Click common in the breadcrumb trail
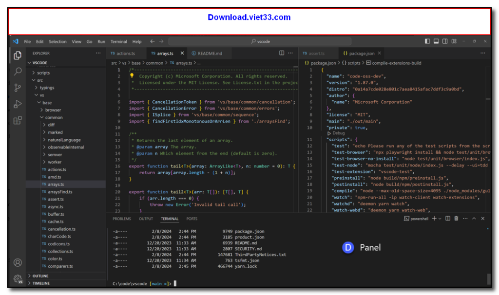The height and width of the screenshot is (295, 499). pyautogui.click(x=154, y=63)
